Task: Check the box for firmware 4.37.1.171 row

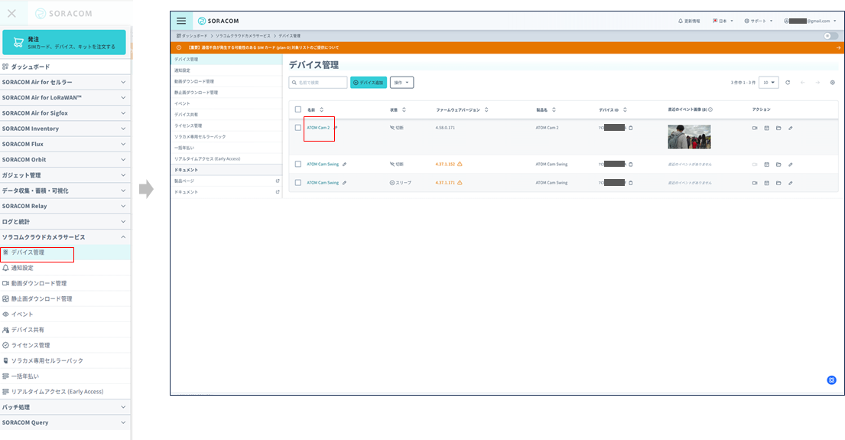Action: (x=298, y=183)
